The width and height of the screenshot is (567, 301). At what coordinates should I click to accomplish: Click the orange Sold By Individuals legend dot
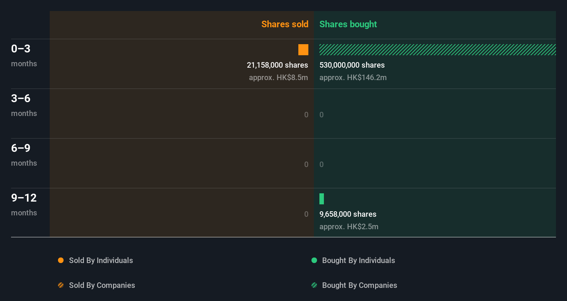(61, 260)
